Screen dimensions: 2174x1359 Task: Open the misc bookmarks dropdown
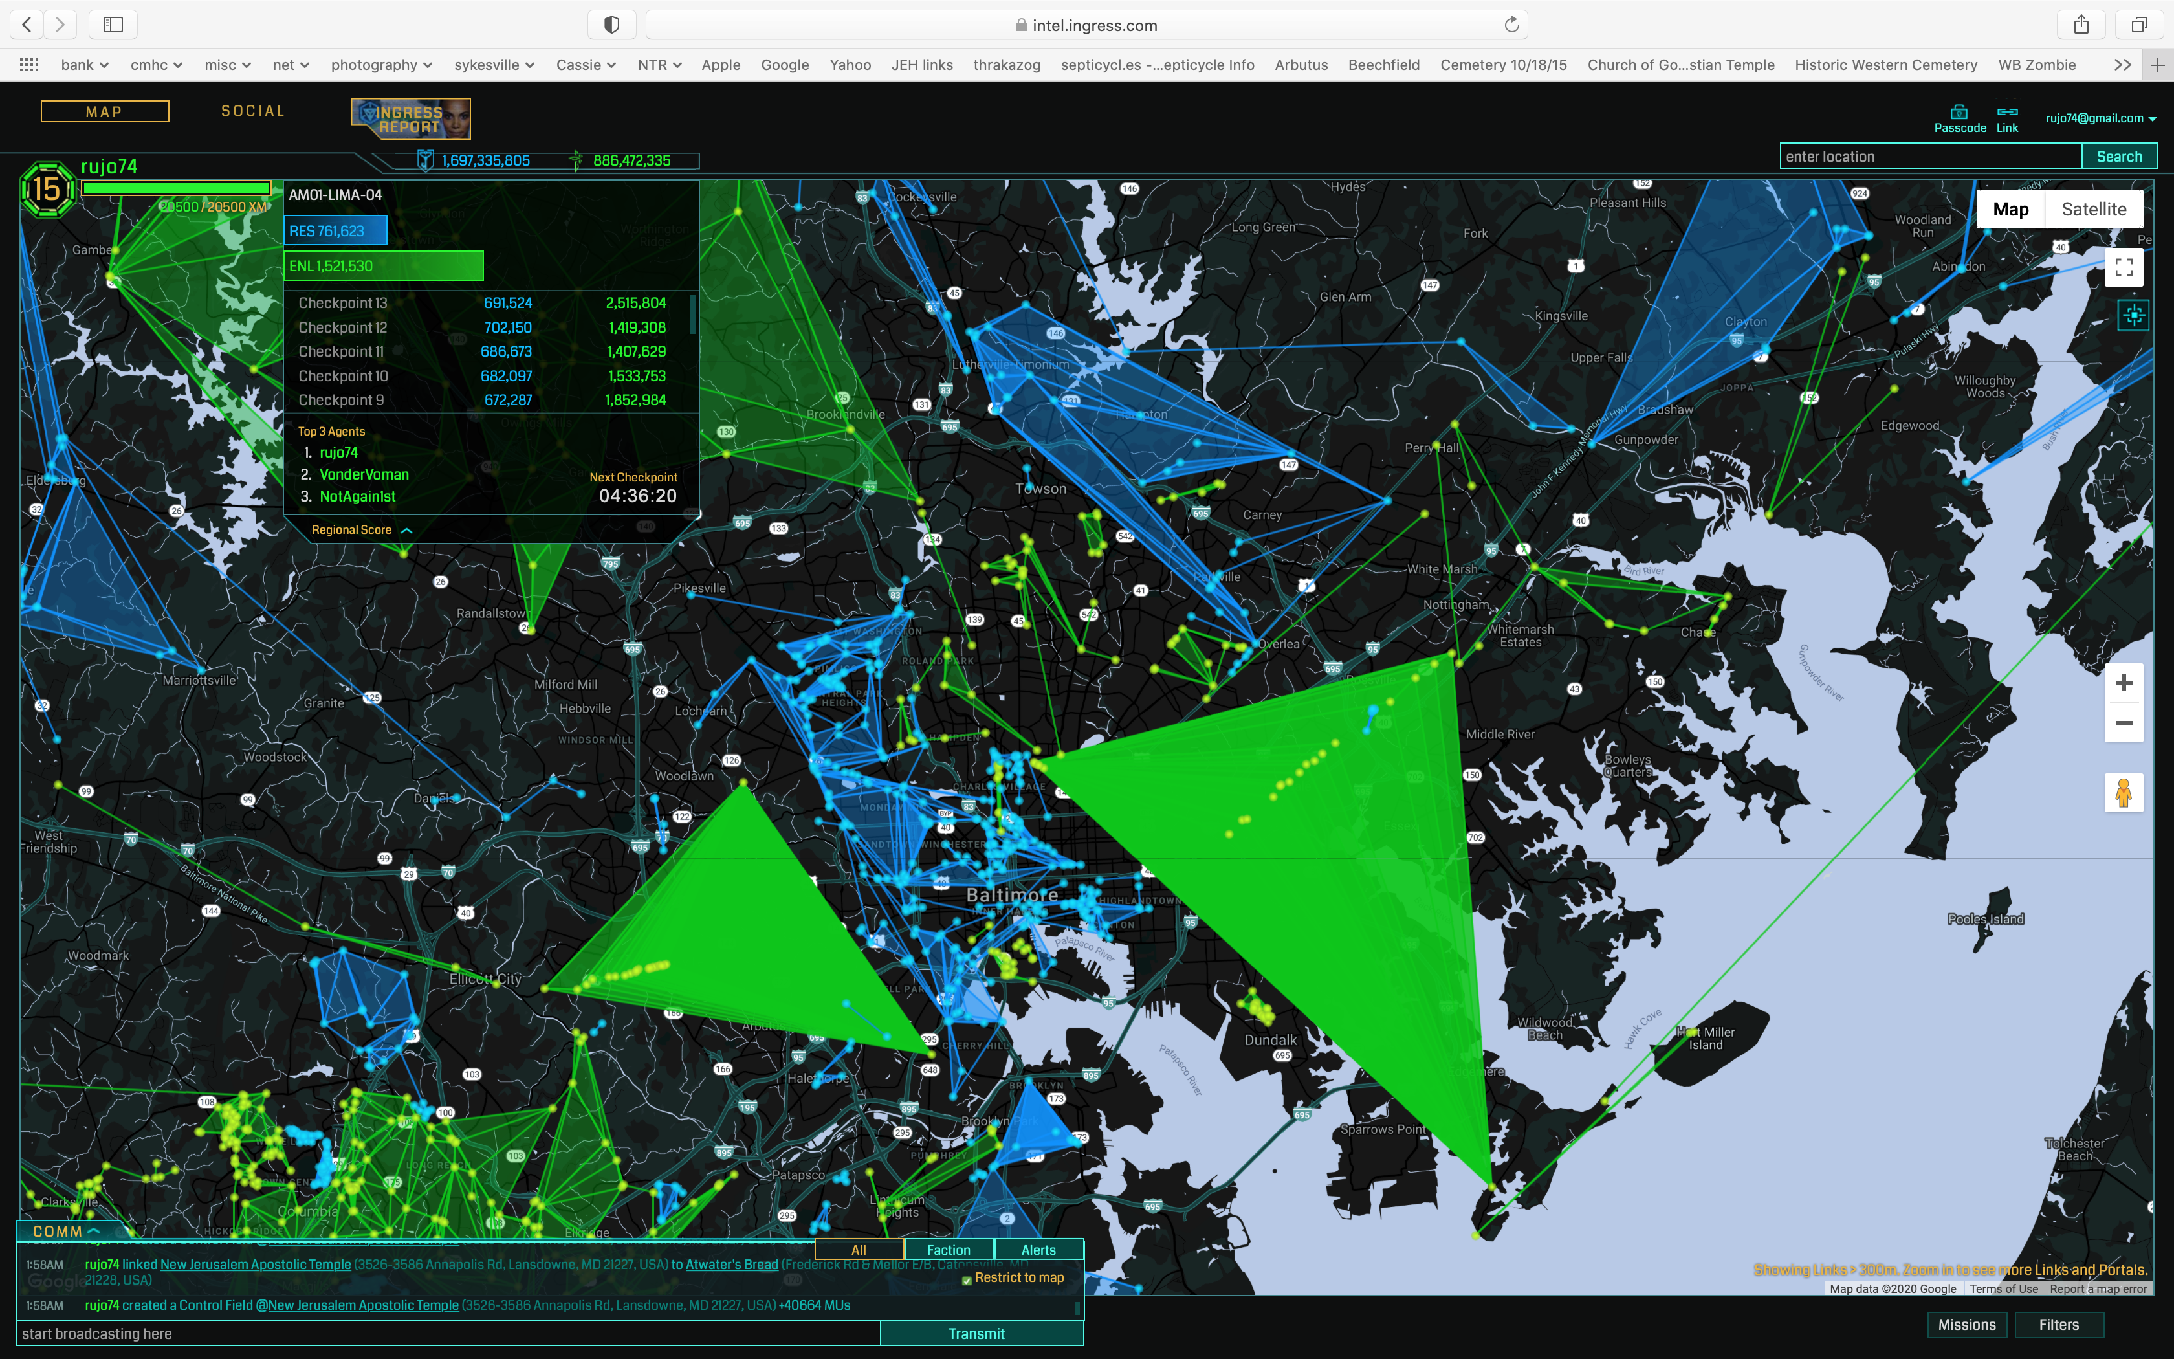pyautogui.click(x=227, y=65)
